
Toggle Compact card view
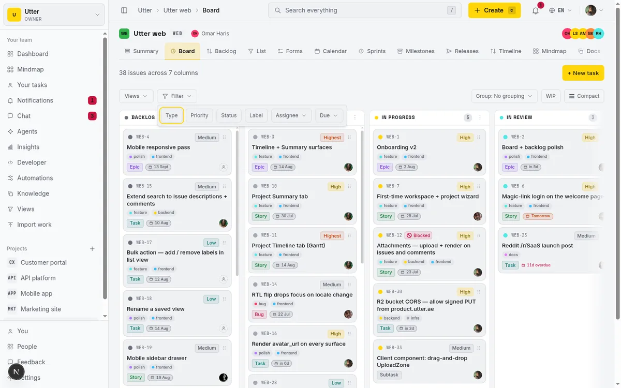(x=584, y=96)
